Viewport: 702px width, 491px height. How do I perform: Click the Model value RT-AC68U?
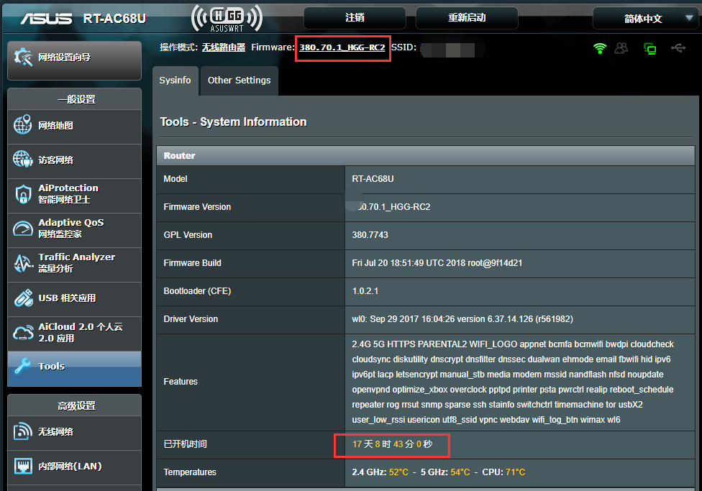tap(373, 179)
